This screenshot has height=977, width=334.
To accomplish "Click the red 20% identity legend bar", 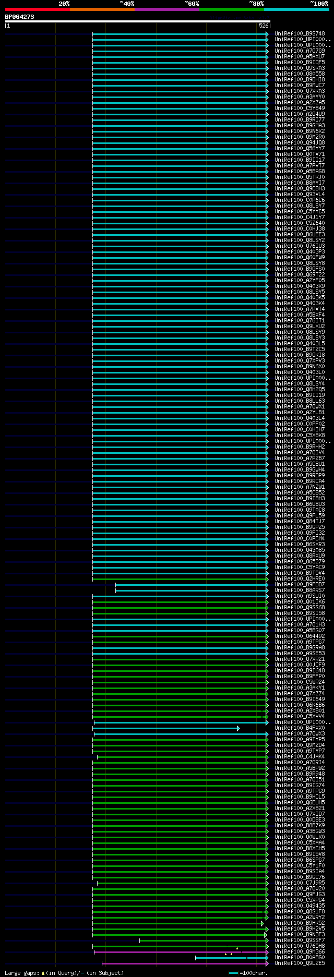I will pyautogui.click(x=37, y=9).
